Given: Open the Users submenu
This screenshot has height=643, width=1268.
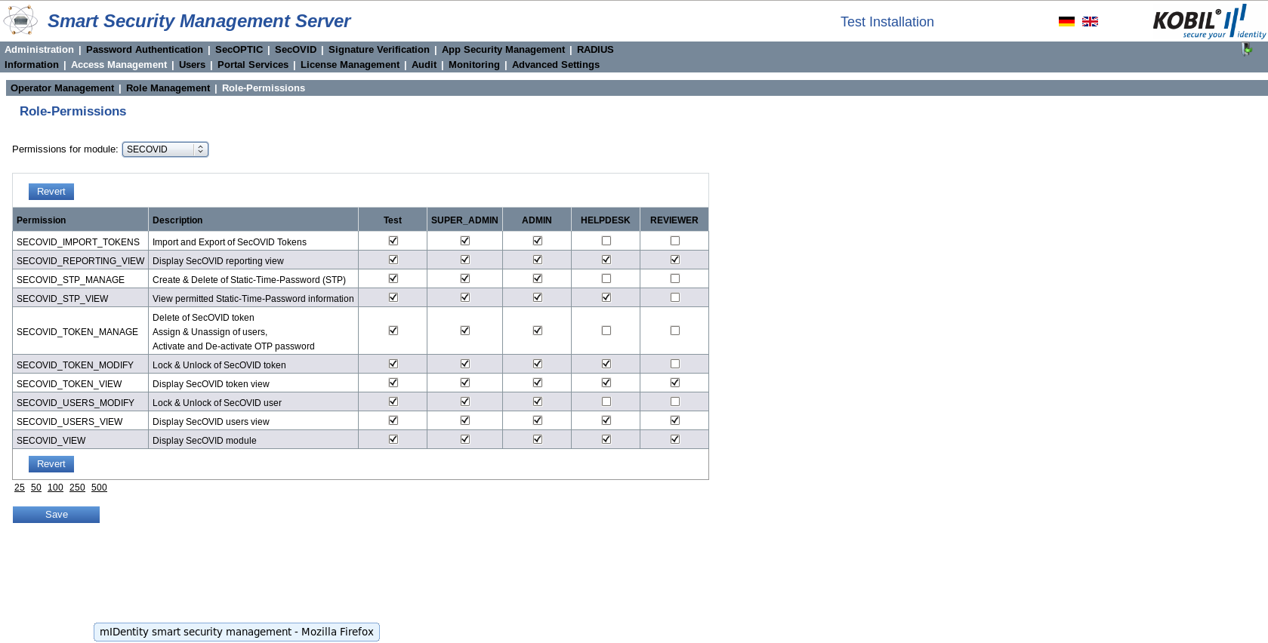Looking at the screenshot, I should [x=192, y=65].
